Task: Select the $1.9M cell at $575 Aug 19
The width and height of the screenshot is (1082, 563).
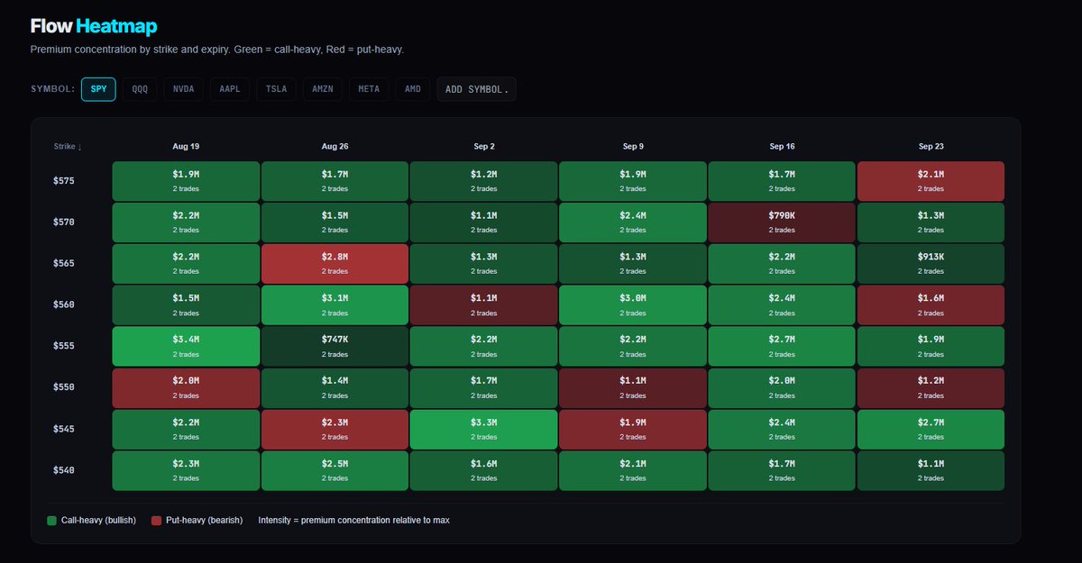Action: 186,181
